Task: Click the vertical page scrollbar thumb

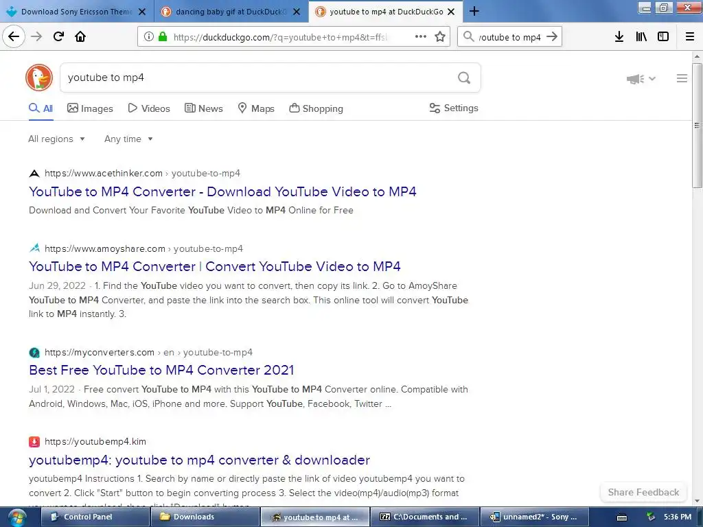Action: tap(697, 125)
